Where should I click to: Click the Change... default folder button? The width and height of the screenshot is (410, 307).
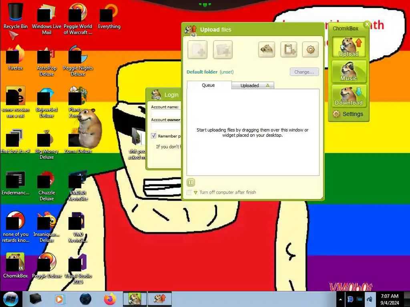point(304,72)
